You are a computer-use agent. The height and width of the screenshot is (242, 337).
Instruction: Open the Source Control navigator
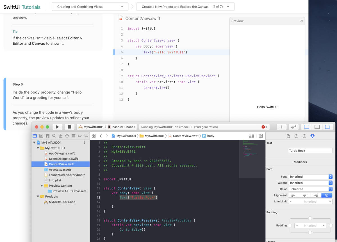click(x=41, y=136)
